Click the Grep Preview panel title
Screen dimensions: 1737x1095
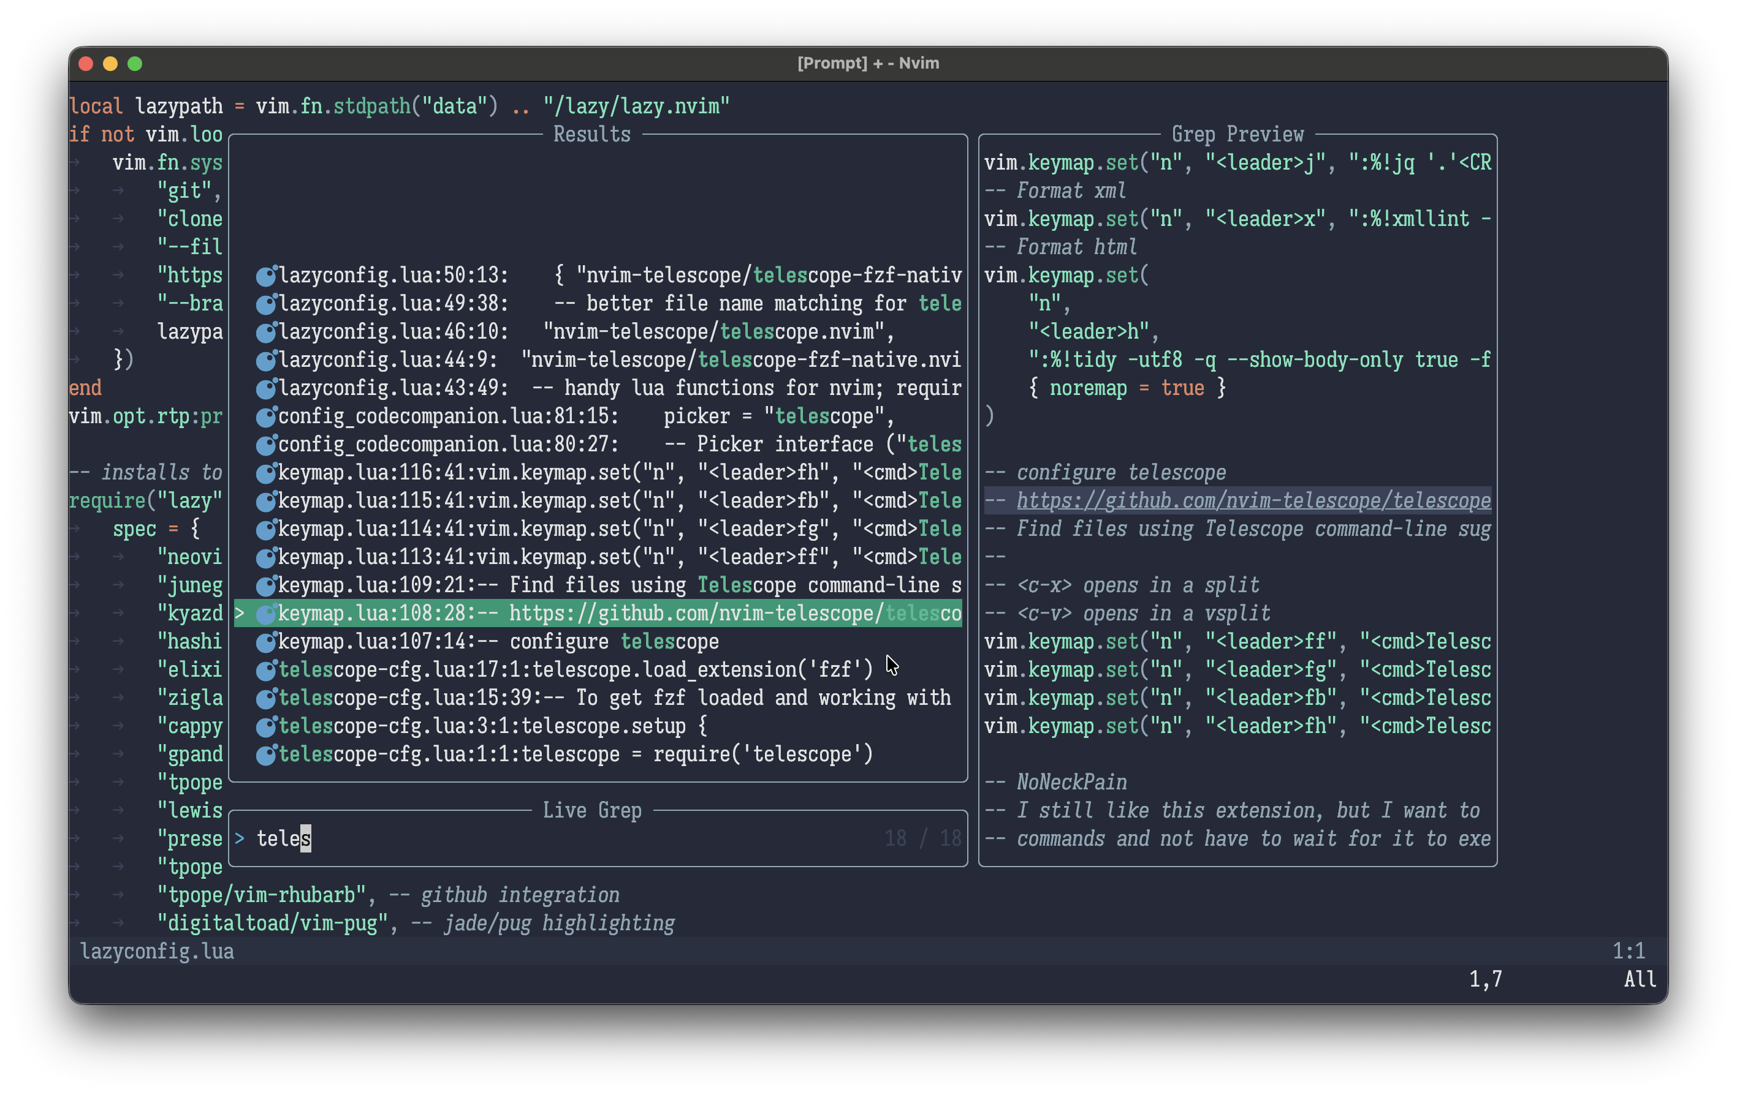tap(1237, 135)
